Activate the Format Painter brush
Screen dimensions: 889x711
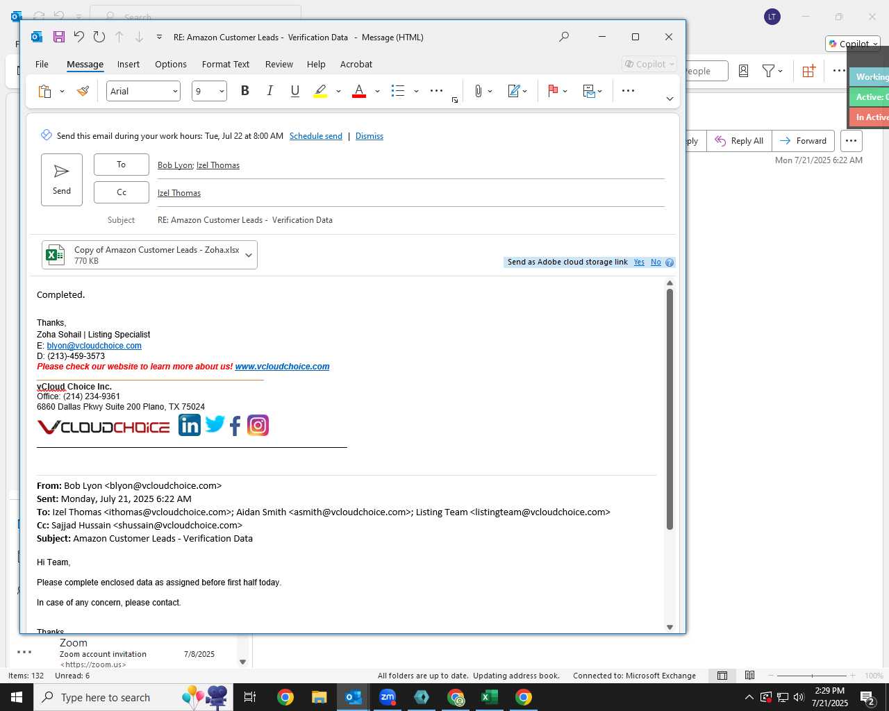83,91
